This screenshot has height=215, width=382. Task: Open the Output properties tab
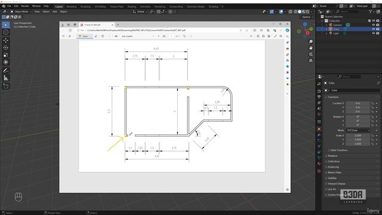point(319,97)
